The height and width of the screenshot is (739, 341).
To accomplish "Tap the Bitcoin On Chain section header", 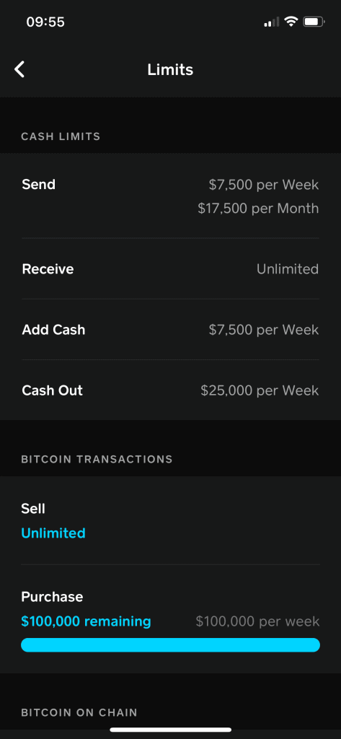I will pyautogui.click(x=79, y=712).
